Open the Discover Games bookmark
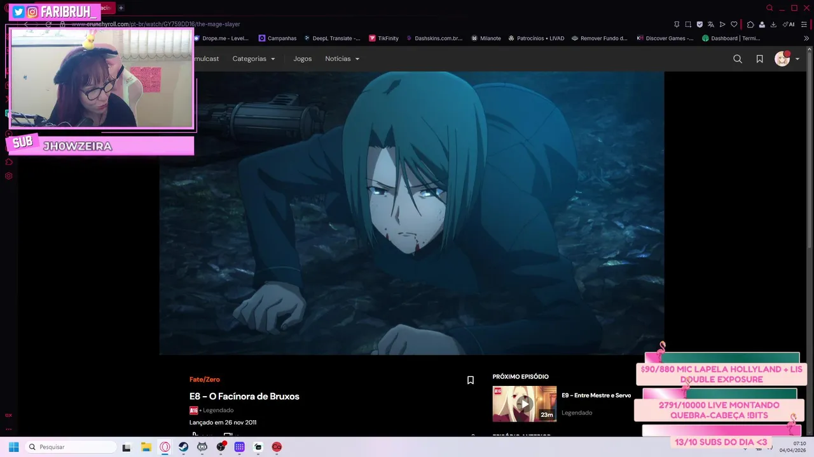This screenshot has height=457, width=814. tap(665, 38)
